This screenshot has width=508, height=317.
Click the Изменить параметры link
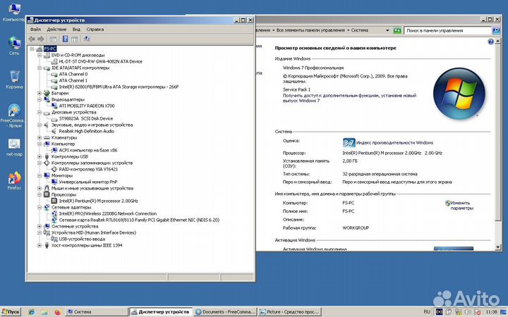point(461,205)
